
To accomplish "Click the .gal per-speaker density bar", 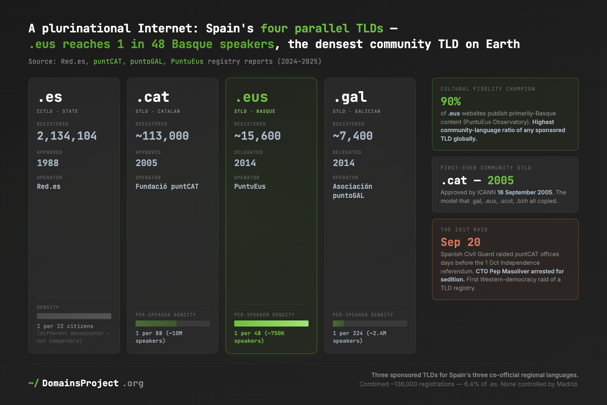I will point(370,323).
